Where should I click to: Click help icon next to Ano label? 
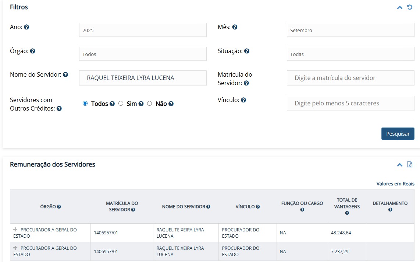[26, 27]
